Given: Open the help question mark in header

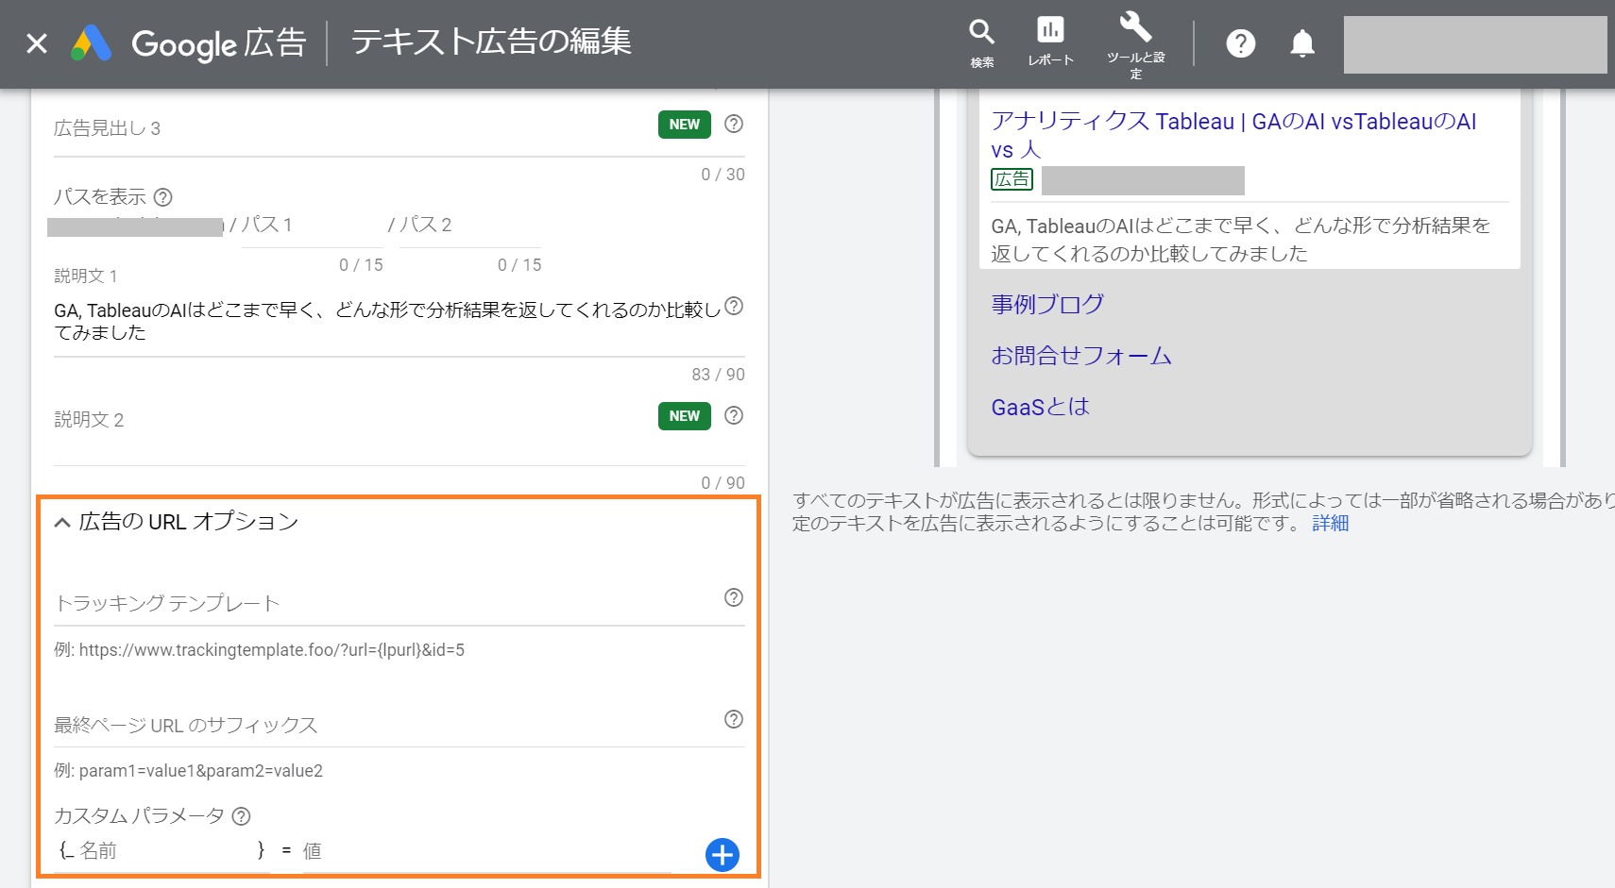Looking at the screenshot, I should coord(1240,43).
